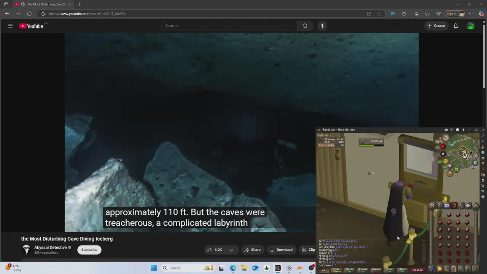487x274 pixels.
Task: Click the Download button under video
Action: coord(281,250)
